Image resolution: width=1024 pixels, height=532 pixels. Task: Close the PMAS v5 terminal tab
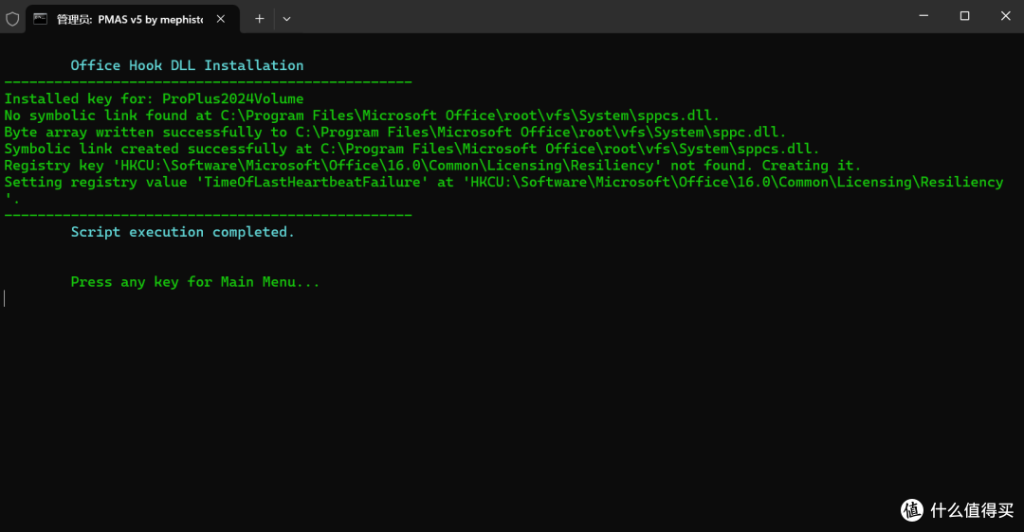pyautogui.click(x=221, y=19)
